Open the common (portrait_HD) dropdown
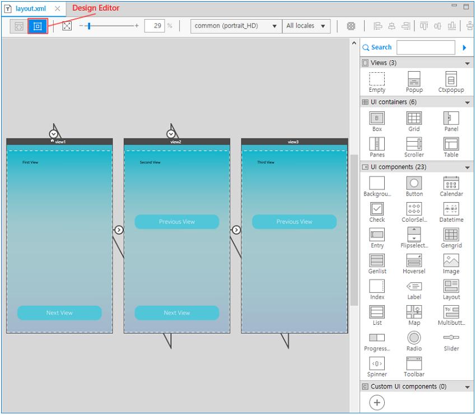Viewport: 476px width, 415px height. coord(235,26)
